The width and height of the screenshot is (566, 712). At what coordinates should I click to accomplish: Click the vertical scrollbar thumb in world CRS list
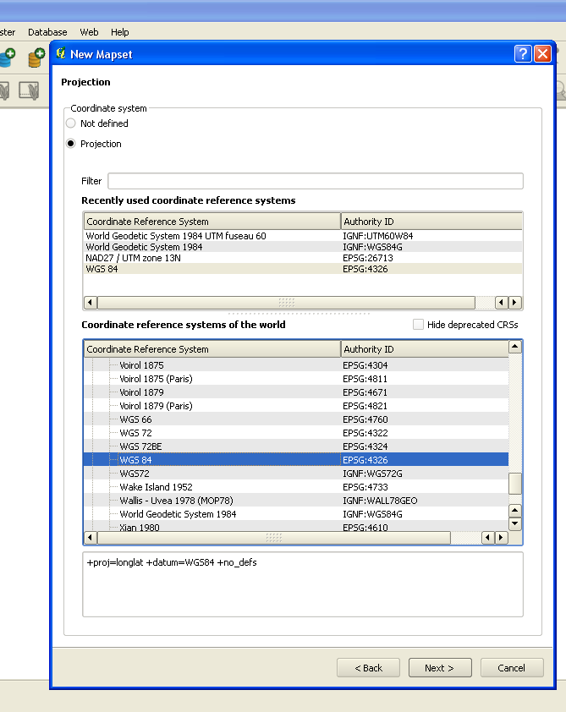point(514,484)
